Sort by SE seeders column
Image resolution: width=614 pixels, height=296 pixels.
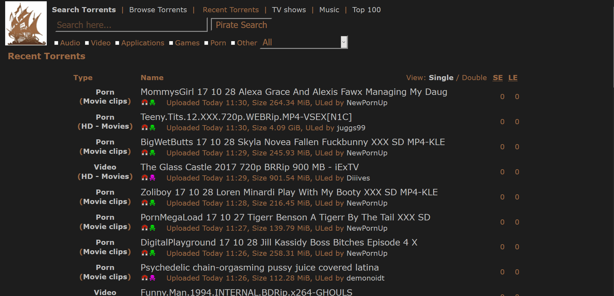coord(498,78)
